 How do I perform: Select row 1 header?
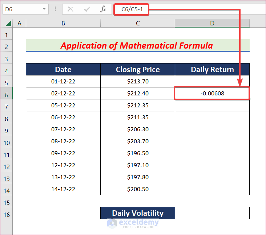coord(7,34)
